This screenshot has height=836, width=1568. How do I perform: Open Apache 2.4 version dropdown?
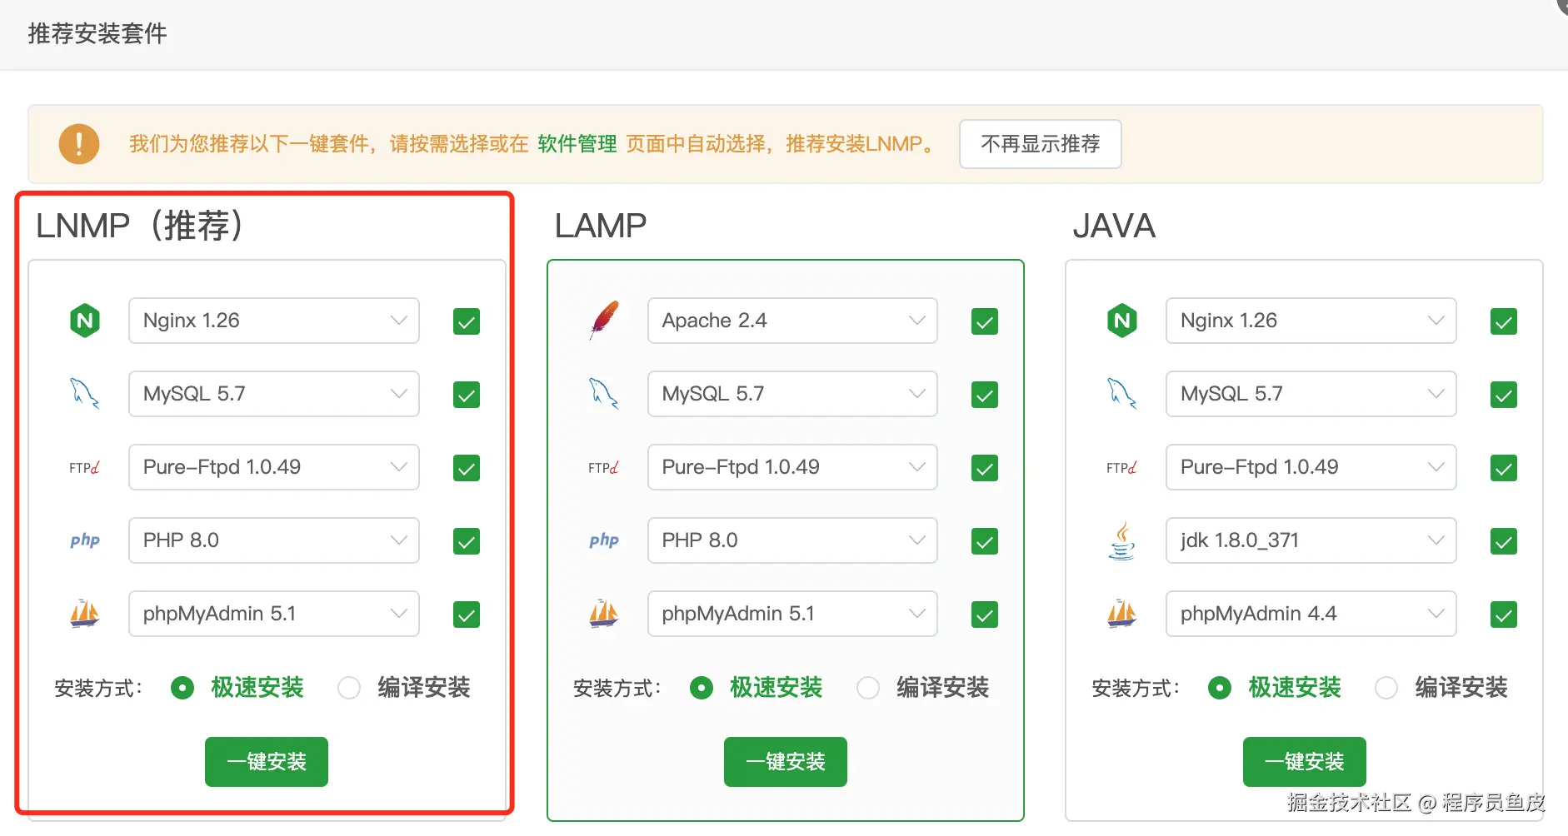[792, 321]
